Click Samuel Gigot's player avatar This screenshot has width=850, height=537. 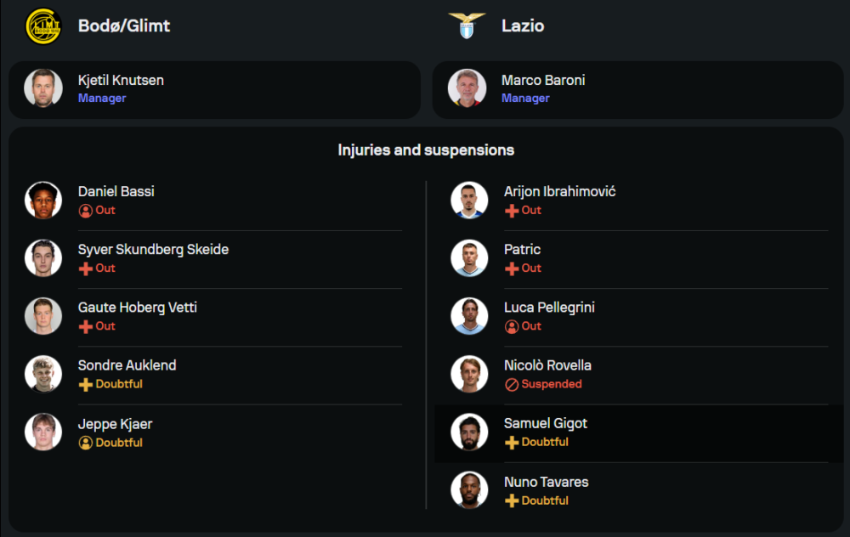[x=469, y=432]
